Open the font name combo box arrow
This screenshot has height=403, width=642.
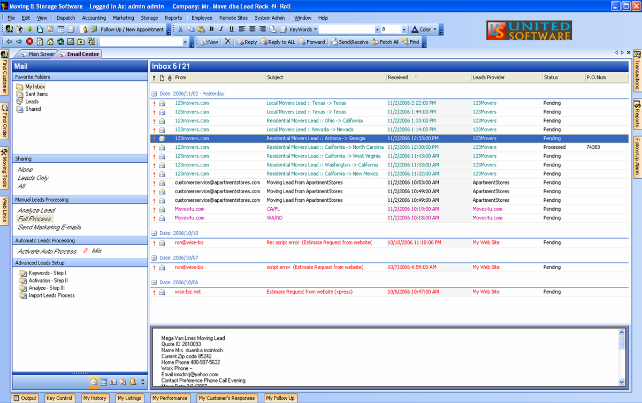377,29
